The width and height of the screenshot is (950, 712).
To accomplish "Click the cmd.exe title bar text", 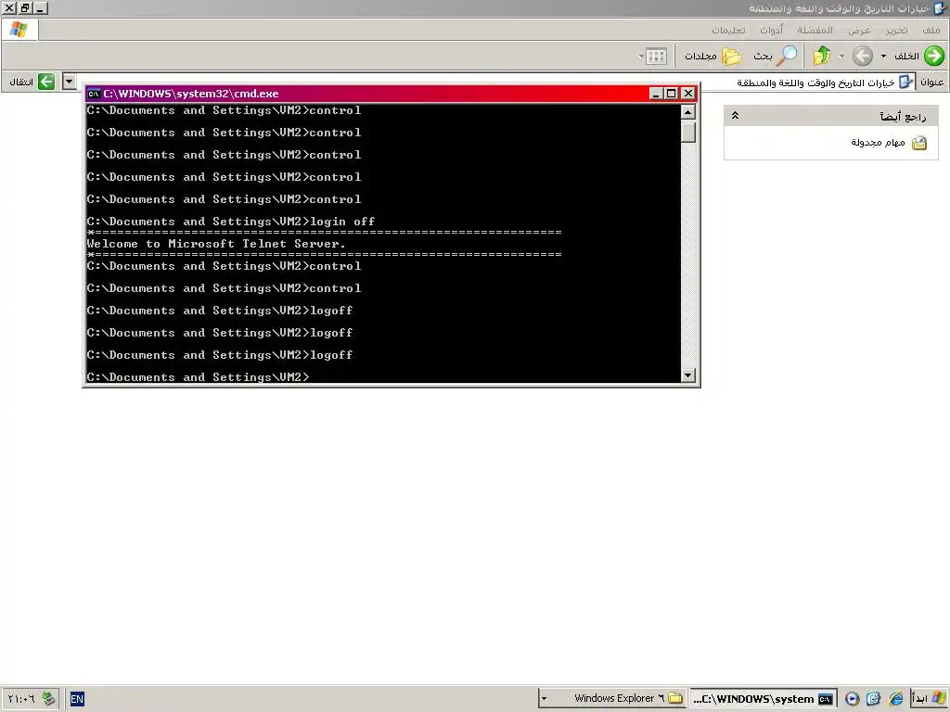I will 191,94.
